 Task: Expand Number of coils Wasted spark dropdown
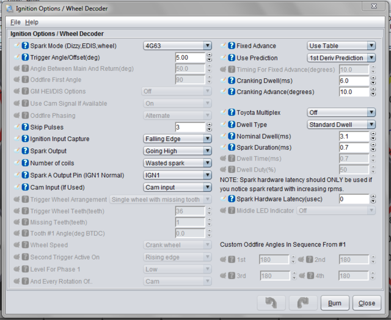click(x=177, y=163)
